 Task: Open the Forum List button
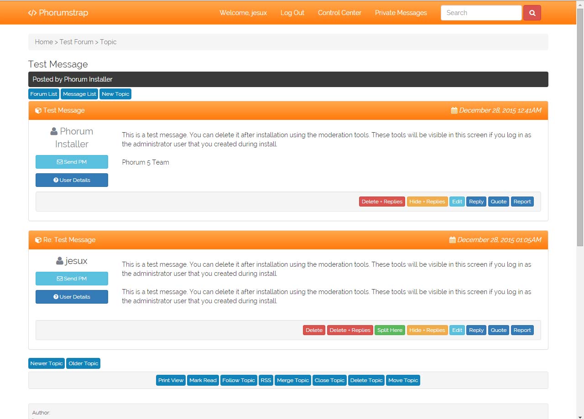[44, 94]
